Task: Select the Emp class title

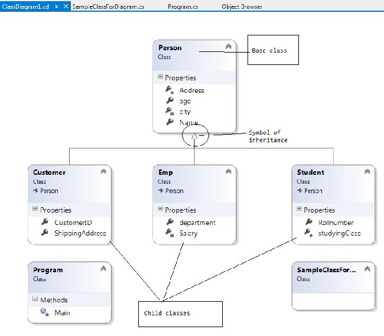Action: tap(165, 172)
